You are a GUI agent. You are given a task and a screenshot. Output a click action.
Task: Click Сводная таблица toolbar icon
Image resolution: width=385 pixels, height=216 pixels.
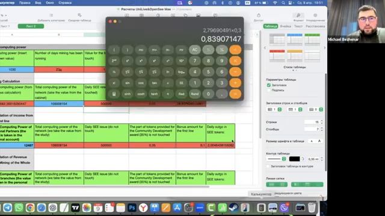(79, 16)
